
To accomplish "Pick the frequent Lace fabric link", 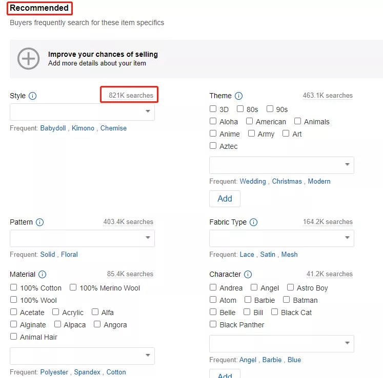I will click(x=247, y=255).
